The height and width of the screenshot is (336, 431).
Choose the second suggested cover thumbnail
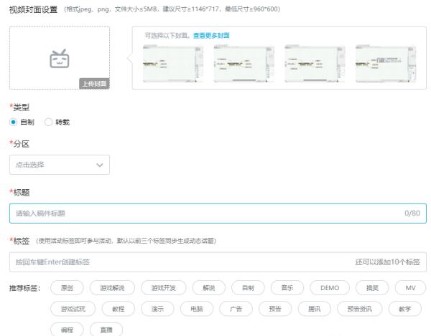234,58
